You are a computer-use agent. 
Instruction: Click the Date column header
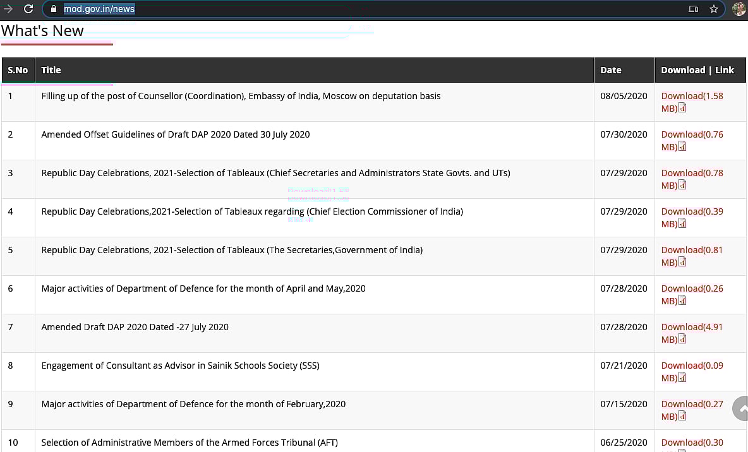[x=611, y=70]
